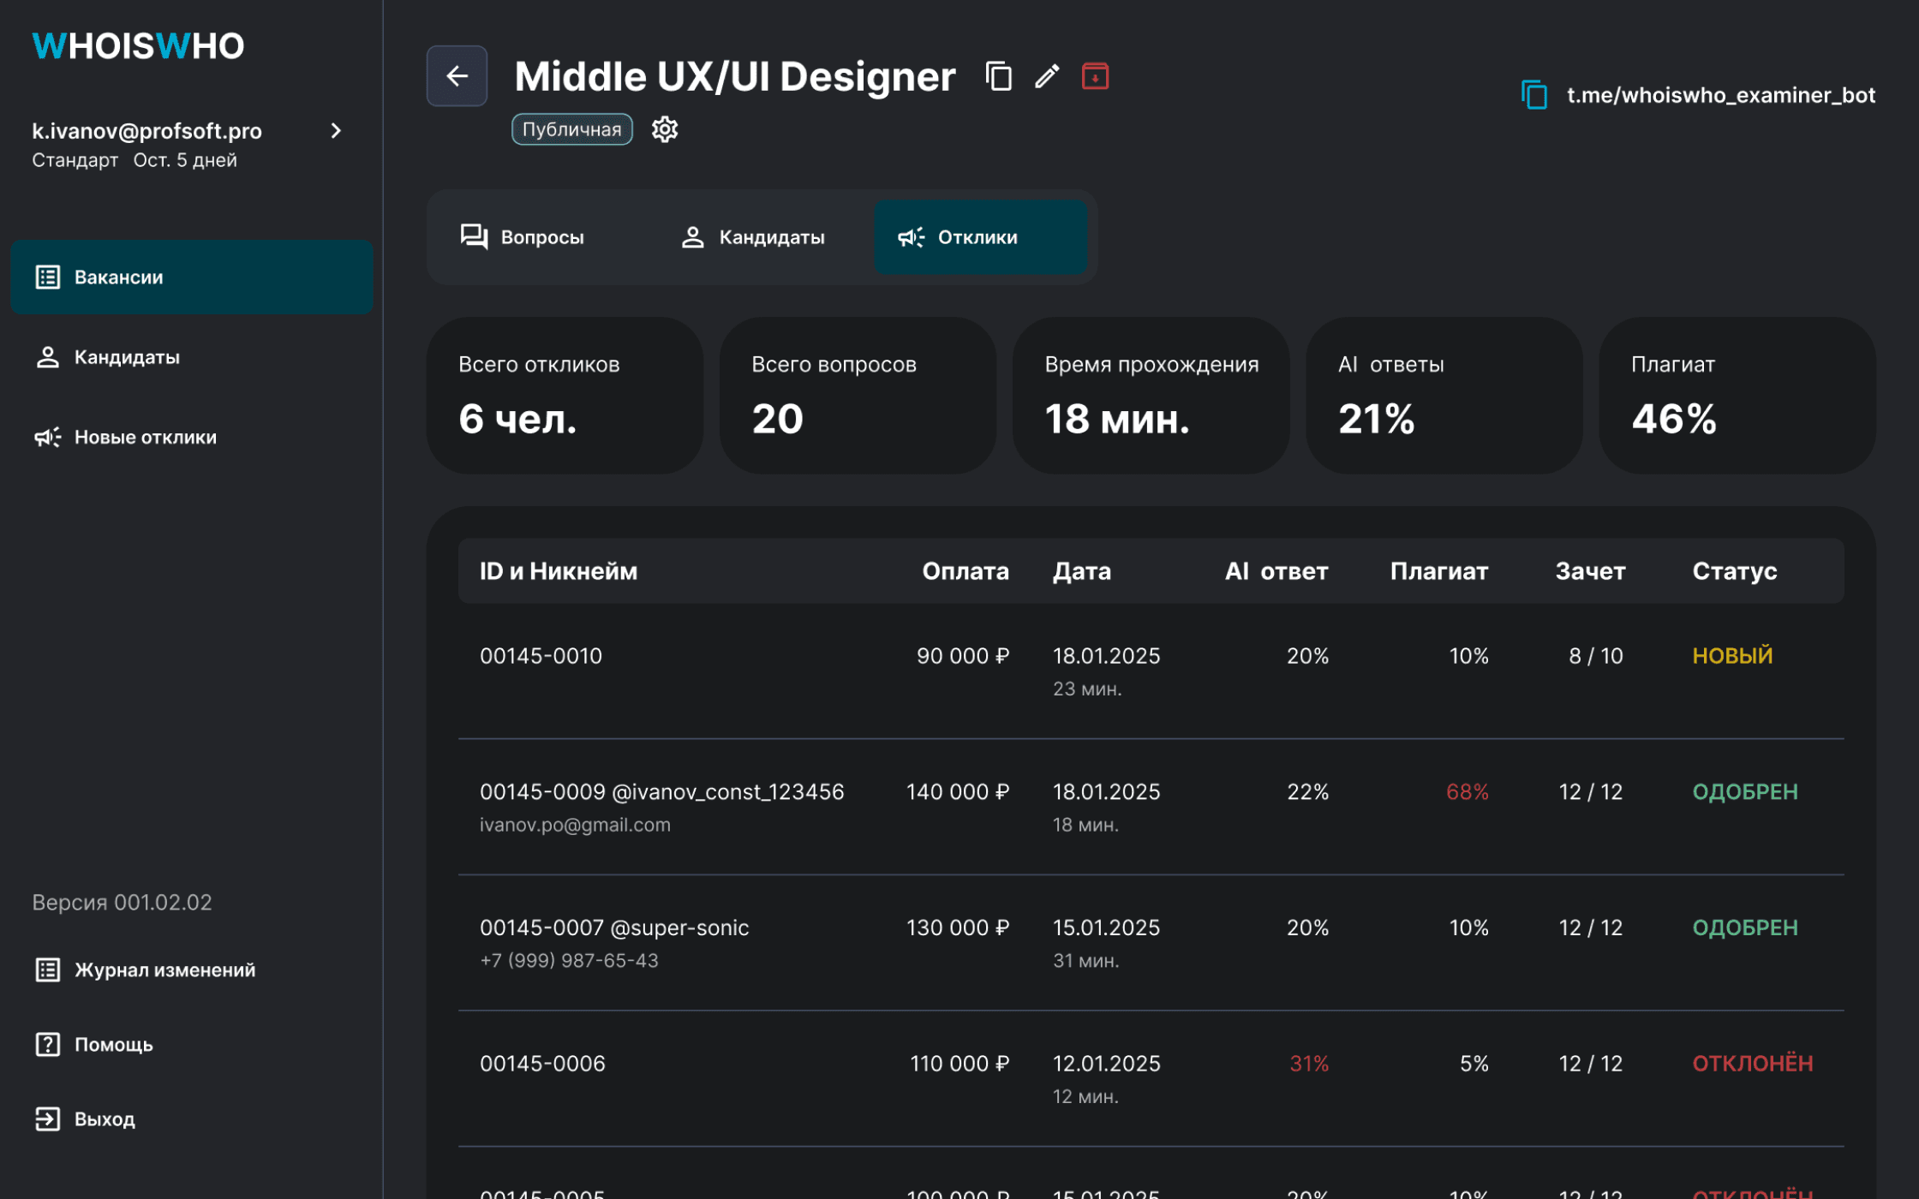This screenshot has width=1919, height=1199.
Task: Click red 31% AI answer value
Action: (1309, 1064)
